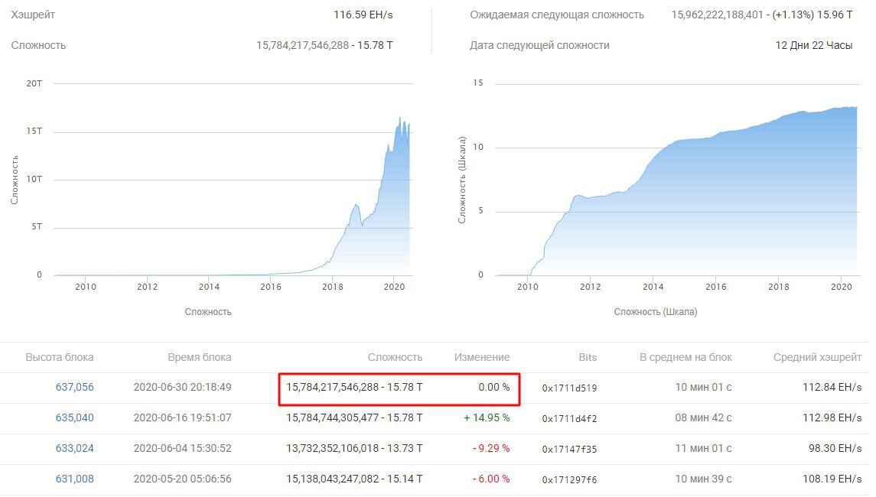Click average block time 10 мин 01 с
Screen dimensions: 876x497
pos(703,387)
